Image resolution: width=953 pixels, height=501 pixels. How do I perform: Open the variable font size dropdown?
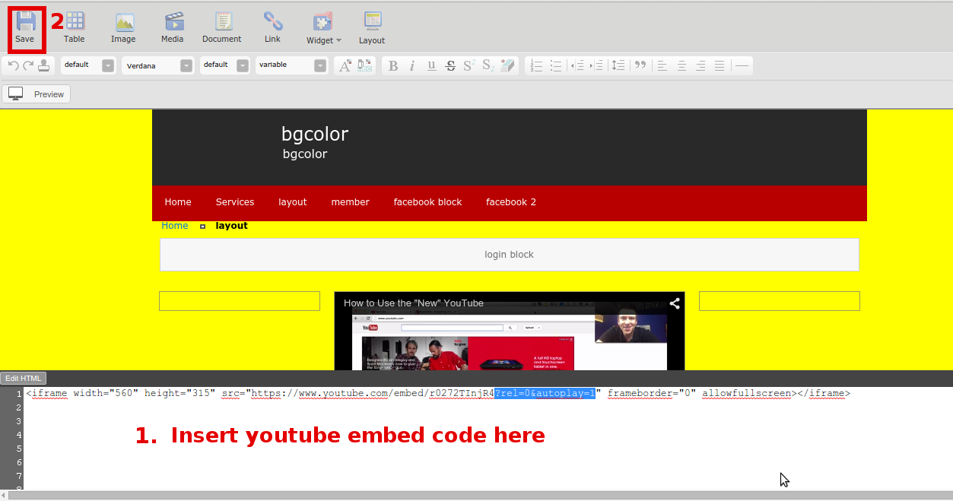291,66
